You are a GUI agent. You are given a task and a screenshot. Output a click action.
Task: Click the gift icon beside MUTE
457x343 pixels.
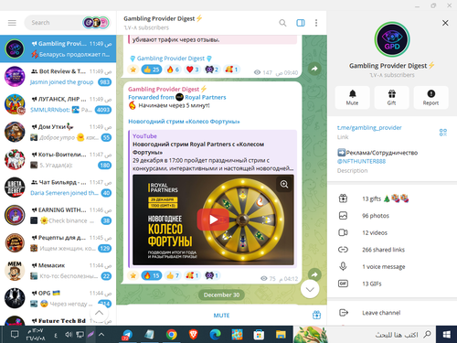[316, 315]
